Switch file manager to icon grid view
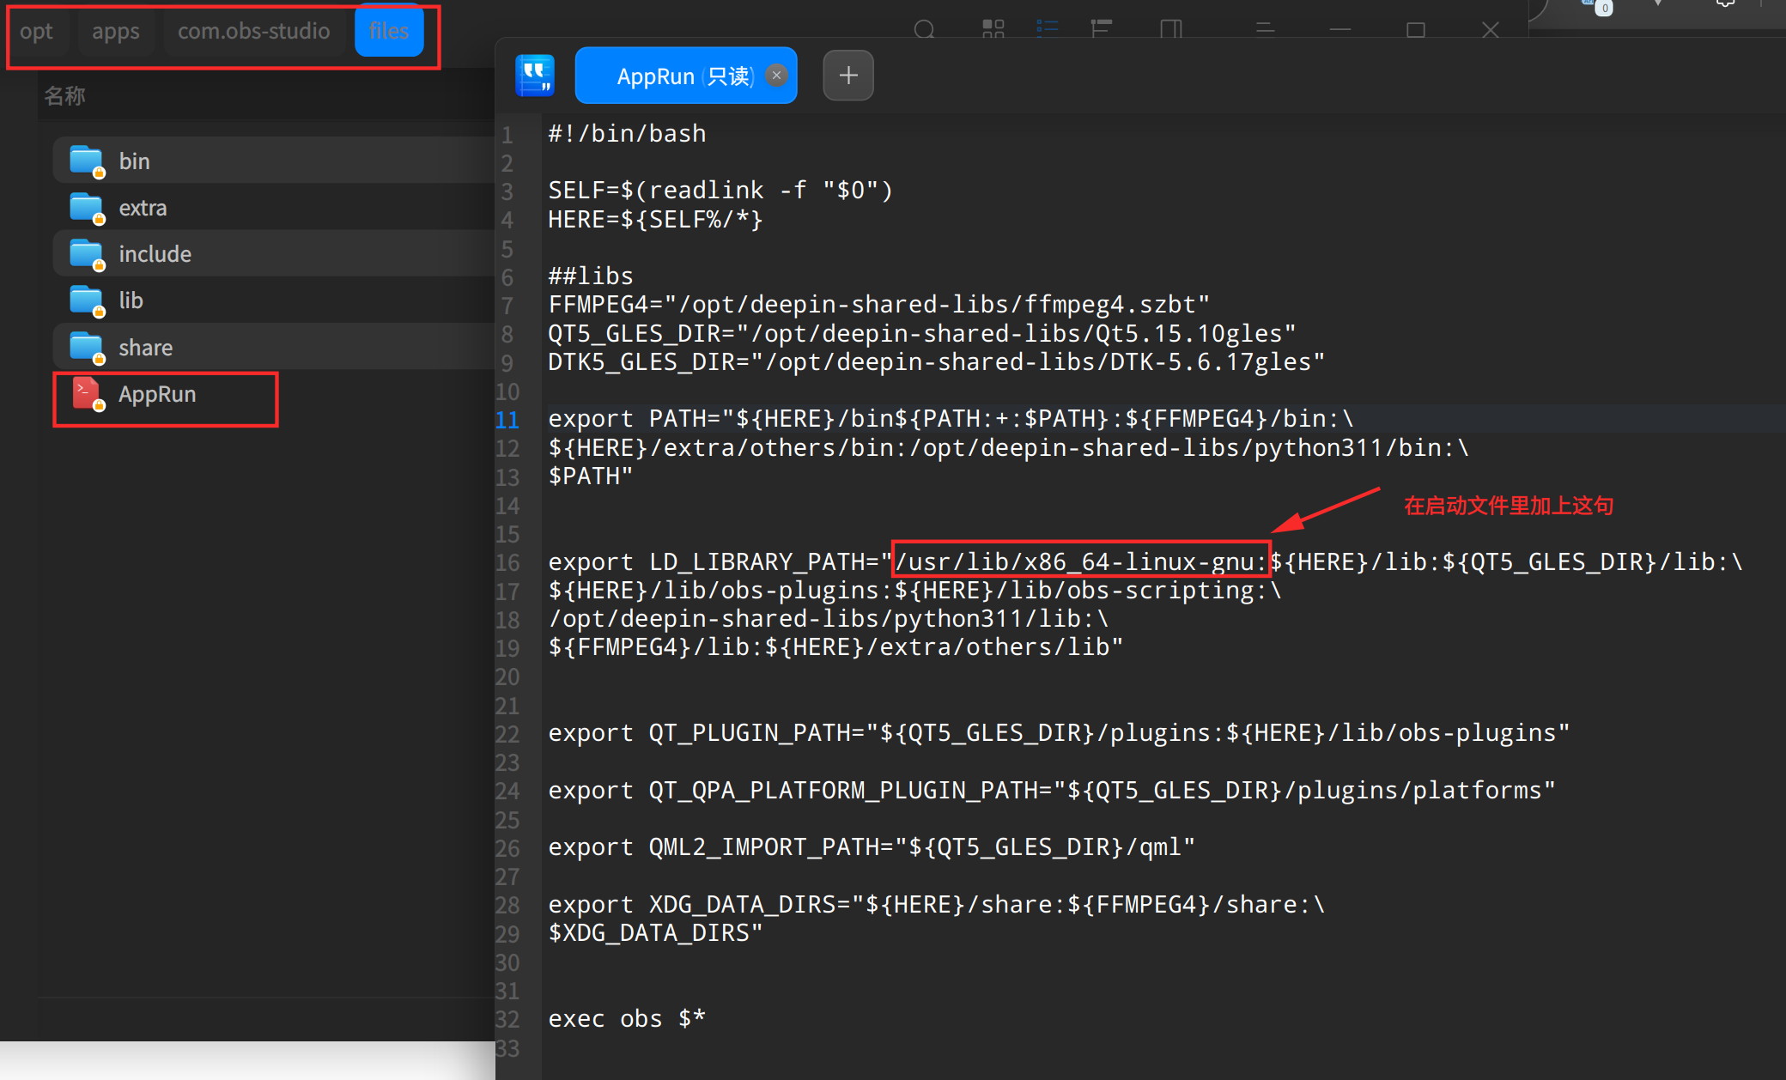Image resolution: width=1786 pixels, height=1080 pixels. pos(993,29)
